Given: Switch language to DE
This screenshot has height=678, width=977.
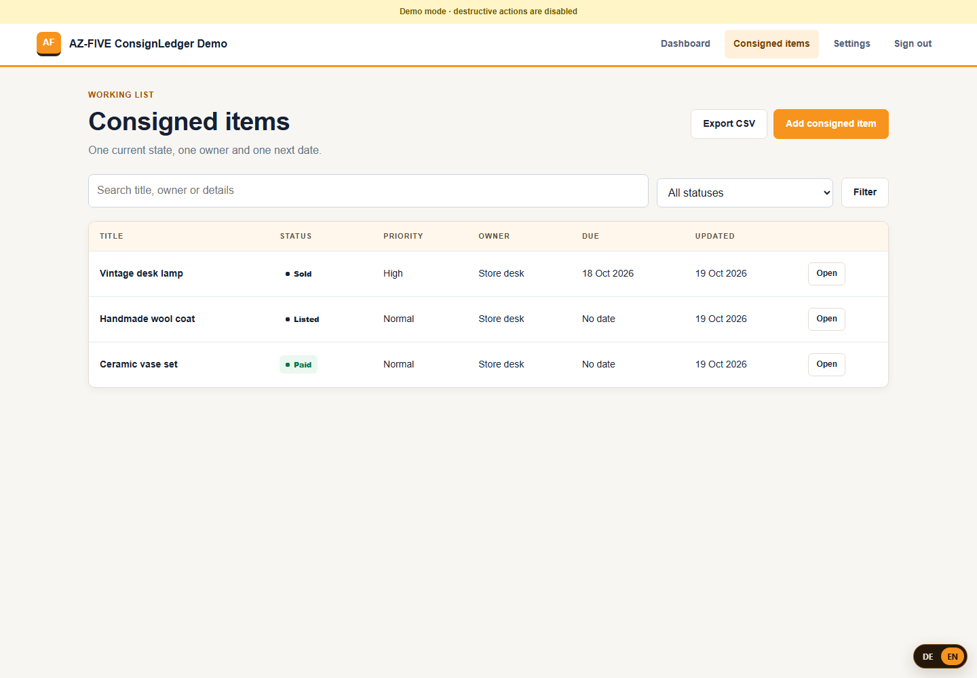Looking at the screenshot, I should click(x=927, y=656).
